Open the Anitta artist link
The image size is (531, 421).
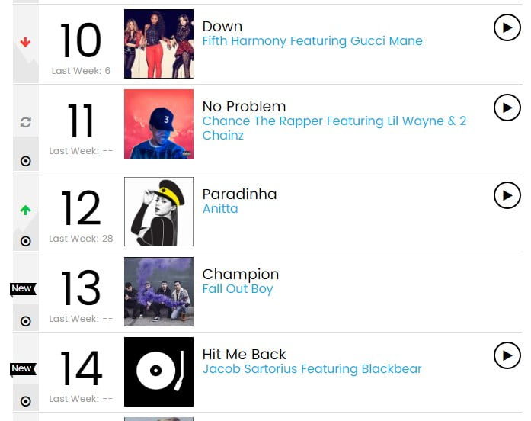tap(220, 208)
